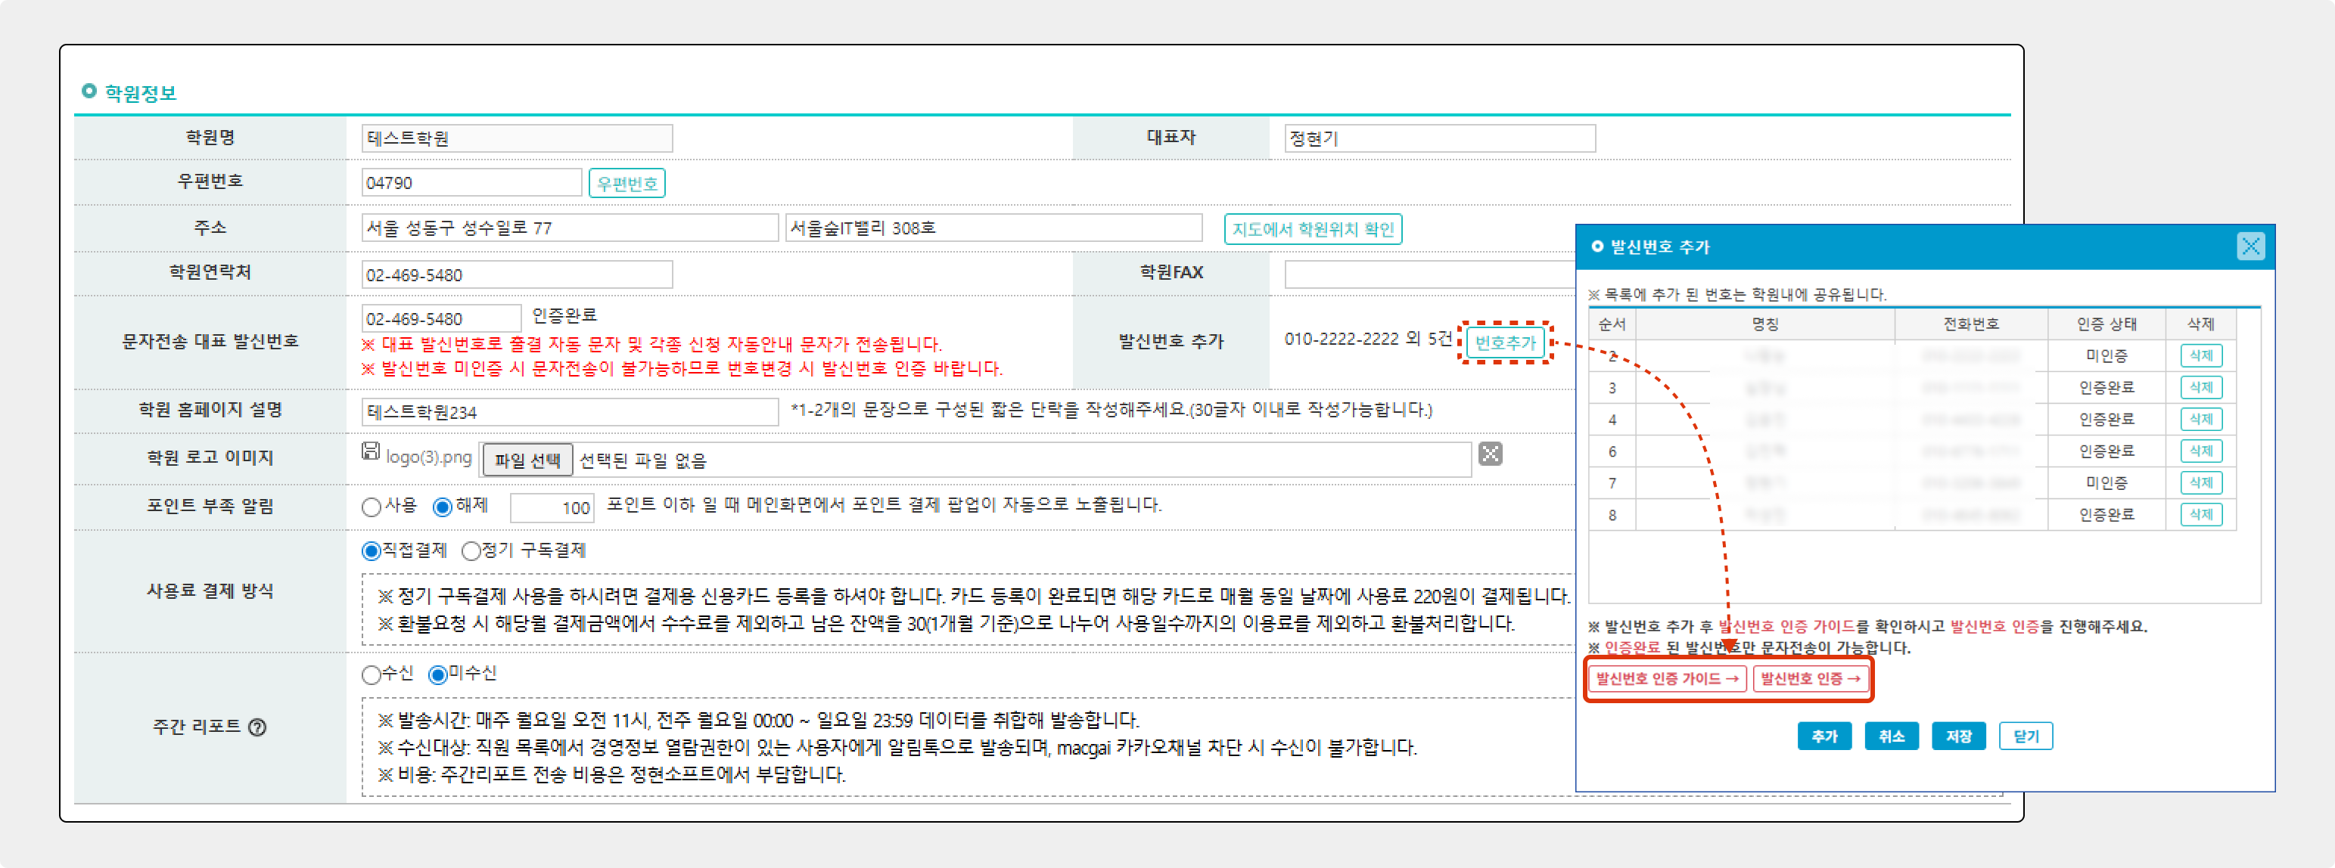Screen dimensions: 2335x868
Task: Choose 정기 구독결제 payment method
Action: [x=471, y=551]
